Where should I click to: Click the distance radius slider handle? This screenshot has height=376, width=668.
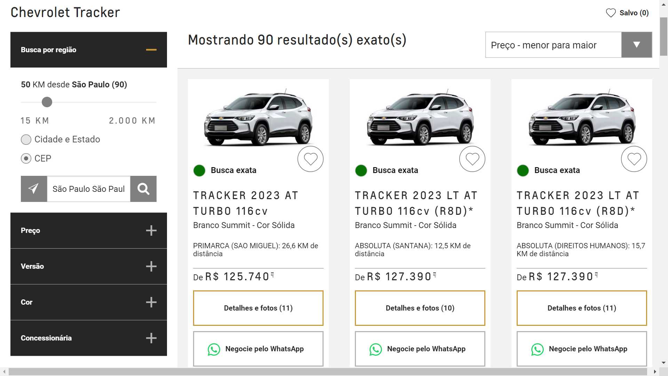(47, 102)
